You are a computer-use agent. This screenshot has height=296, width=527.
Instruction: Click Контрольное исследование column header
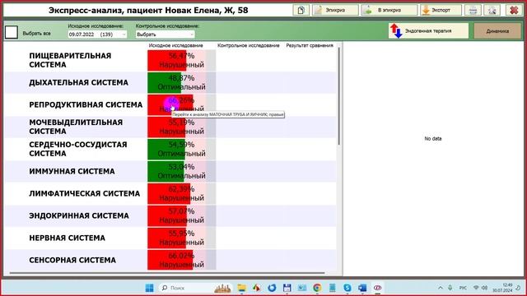point(249,45)
